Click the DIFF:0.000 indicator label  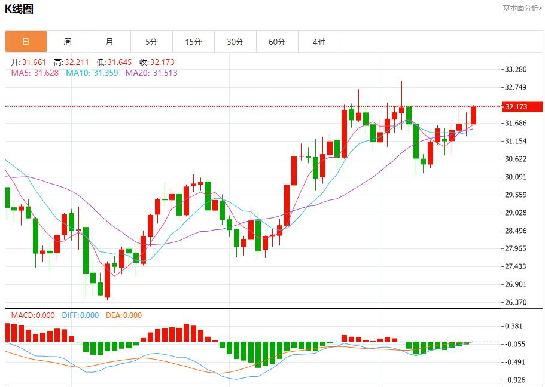(79, 315)
